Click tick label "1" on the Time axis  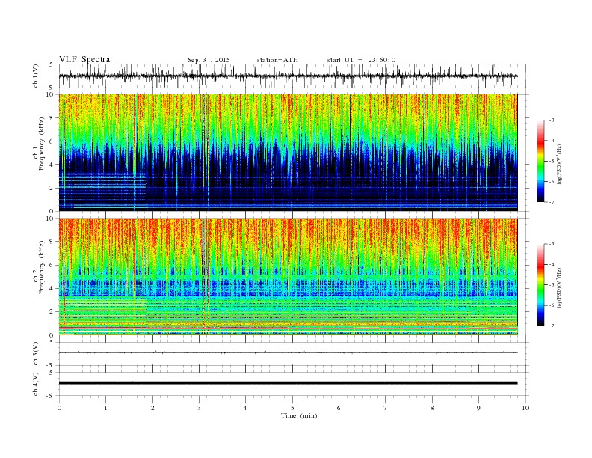pos(105,408)
